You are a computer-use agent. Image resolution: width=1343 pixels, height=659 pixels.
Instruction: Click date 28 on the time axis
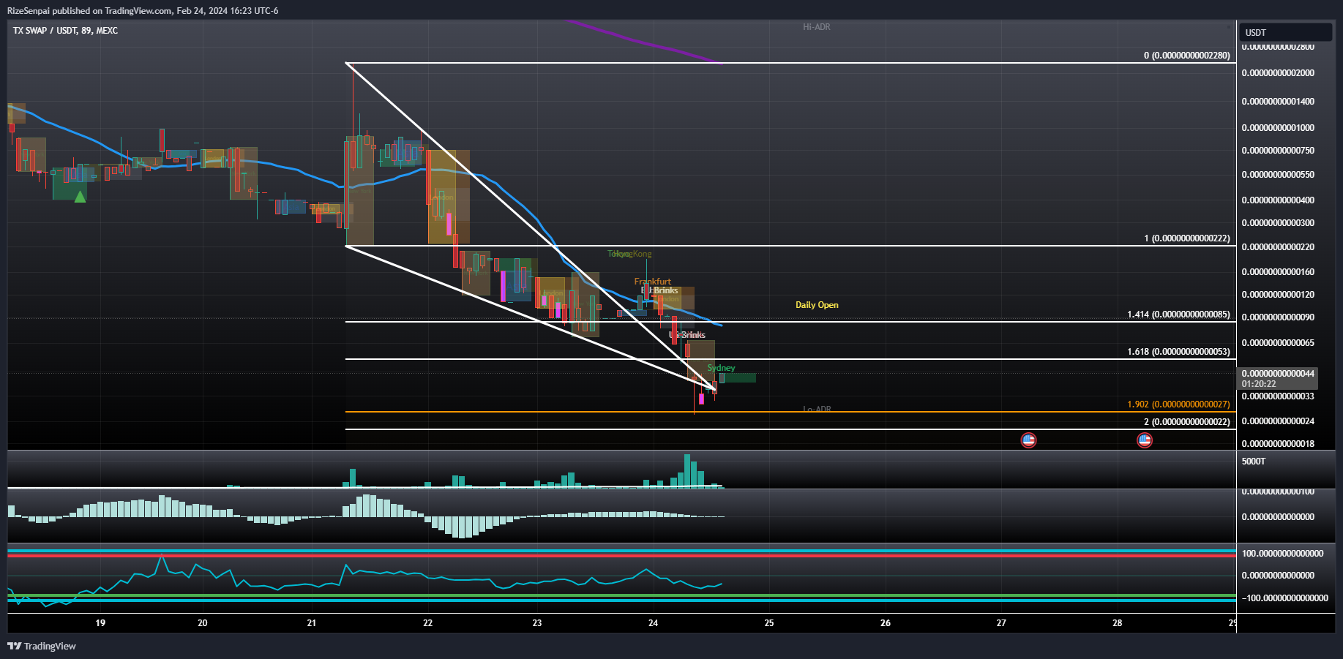coord(1118,623)
